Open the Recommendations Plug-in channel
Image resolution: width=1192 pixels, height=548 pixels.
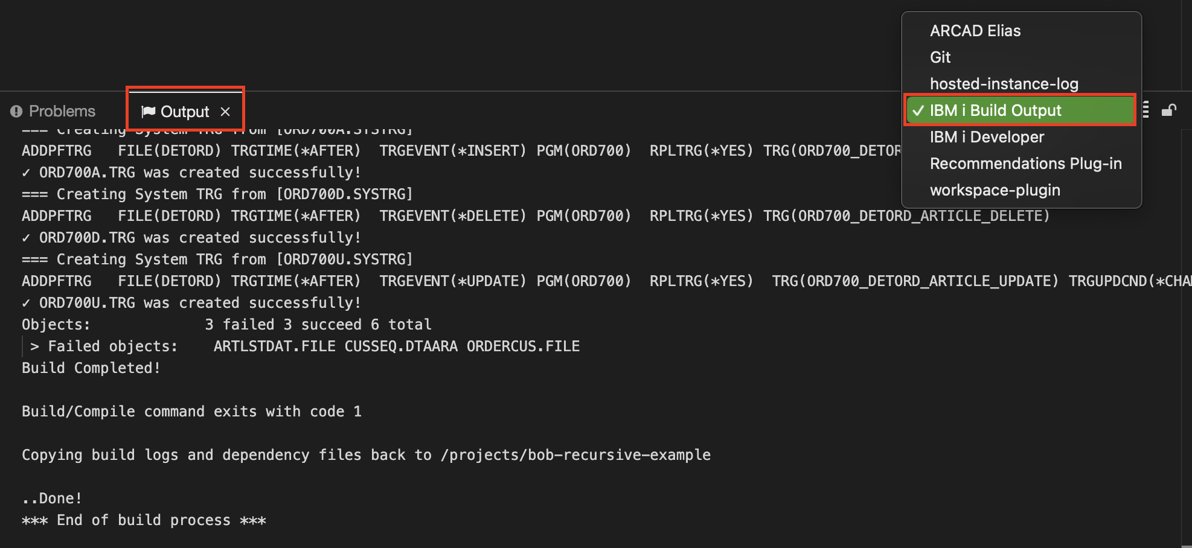tap(1025, 163)
